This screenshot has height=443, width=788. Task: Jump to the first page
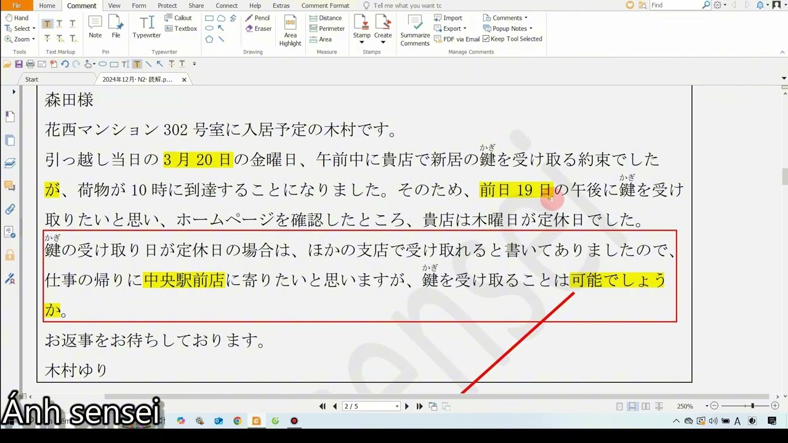pos(322,407)
